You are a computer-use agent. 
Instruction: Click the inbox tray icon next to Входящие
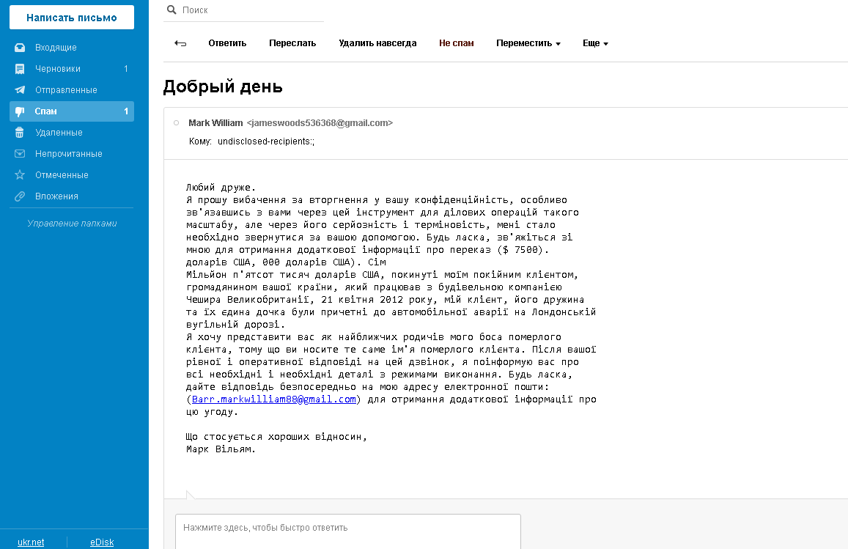[x=20, y=48]
